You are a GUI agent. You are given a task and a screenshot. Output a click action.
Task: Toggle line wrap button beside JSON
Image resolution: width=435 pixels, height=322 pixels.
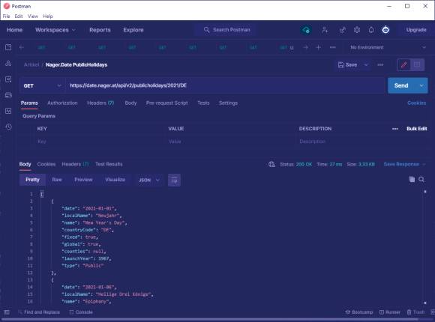174,180
